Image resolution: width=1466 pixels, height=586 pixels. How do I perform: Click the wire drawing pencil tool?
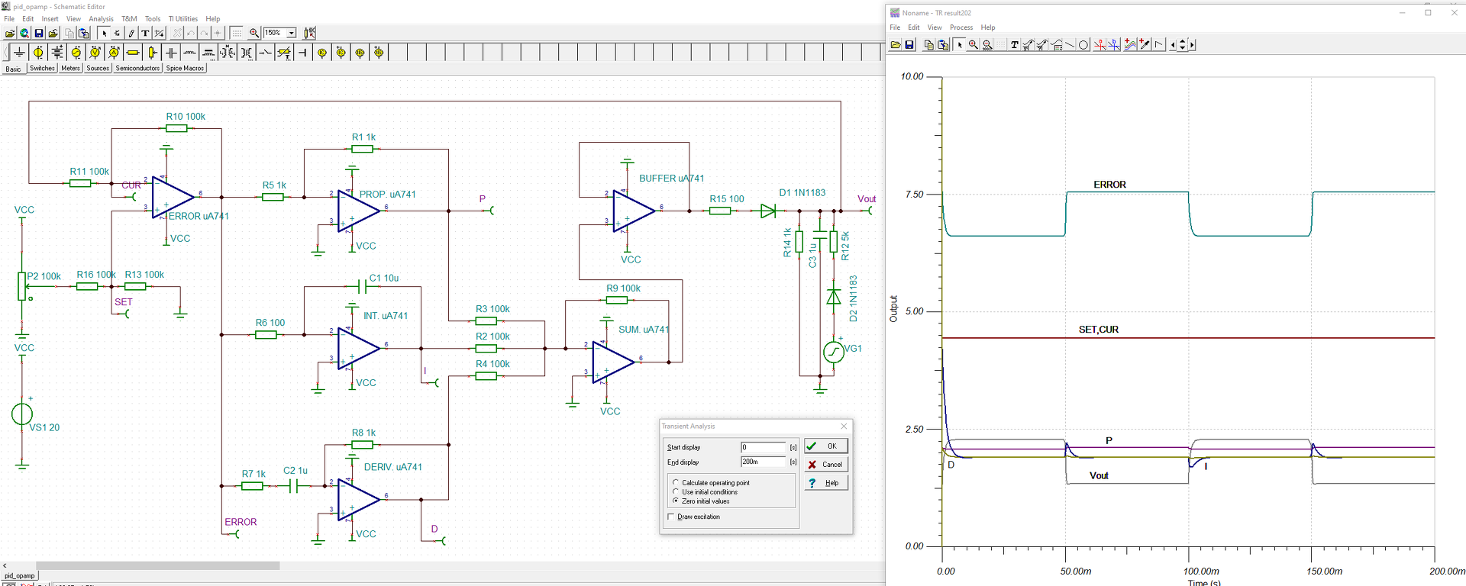(x=131, y=33)
